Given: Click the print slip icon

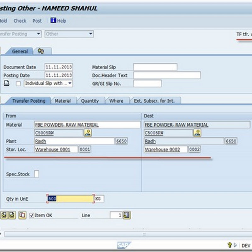Looking at the screenshot, I should (x=6, y=83).
